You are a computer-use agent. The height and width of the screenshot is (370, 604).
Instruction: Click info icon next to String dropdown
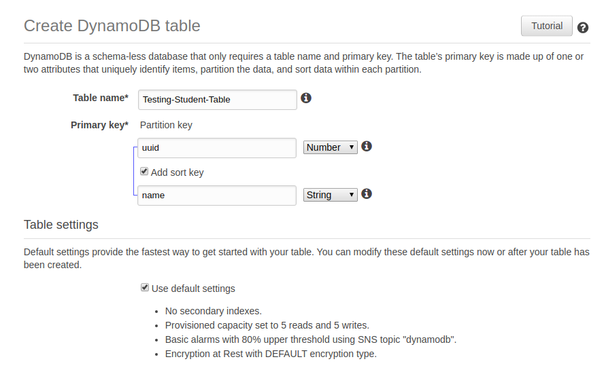[x=367, y=194]
